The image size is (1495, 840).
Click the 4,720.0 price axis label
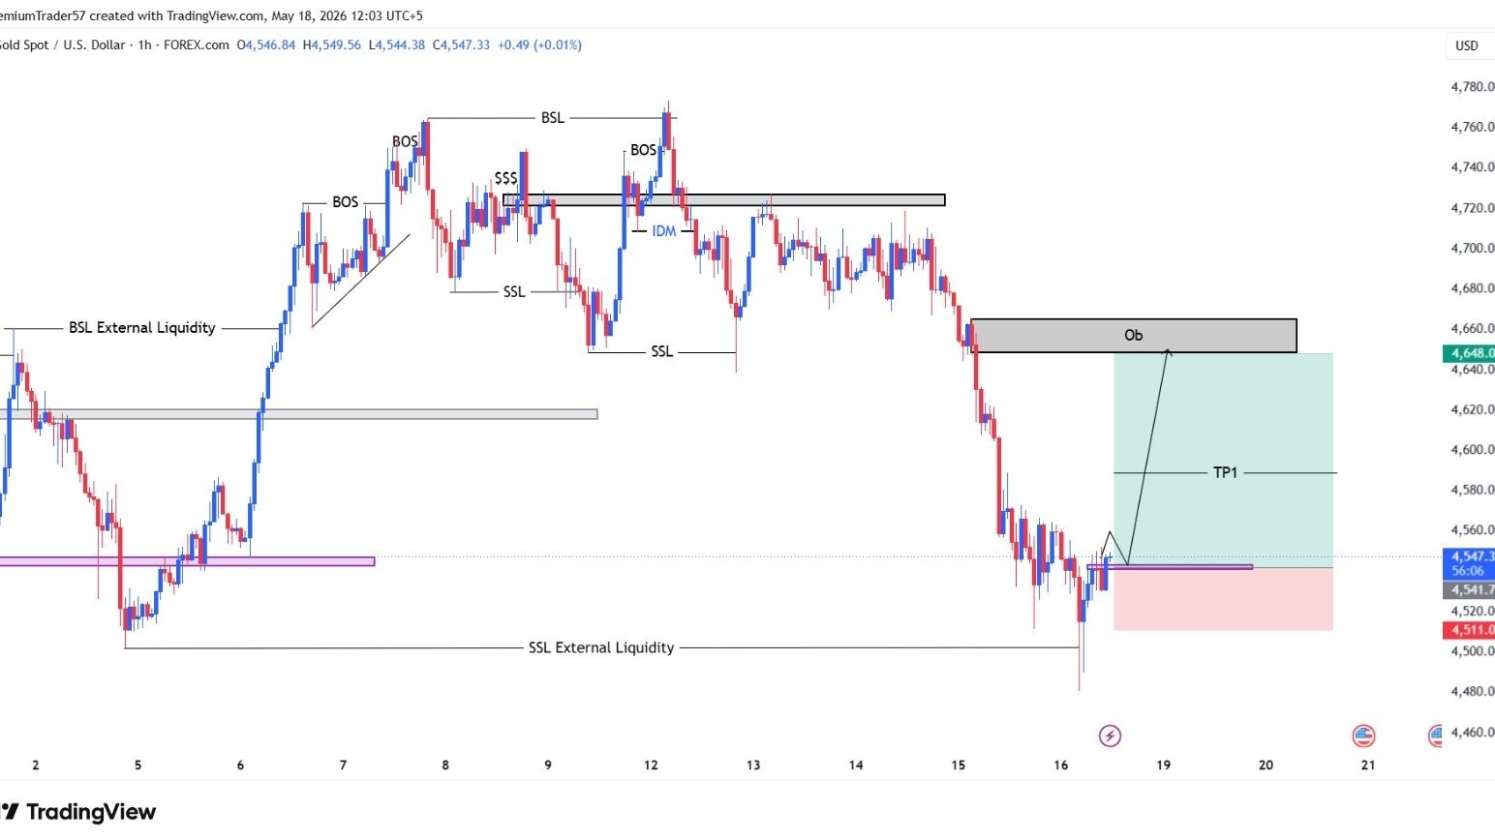pyautogui.click(x=1472, y=207)
